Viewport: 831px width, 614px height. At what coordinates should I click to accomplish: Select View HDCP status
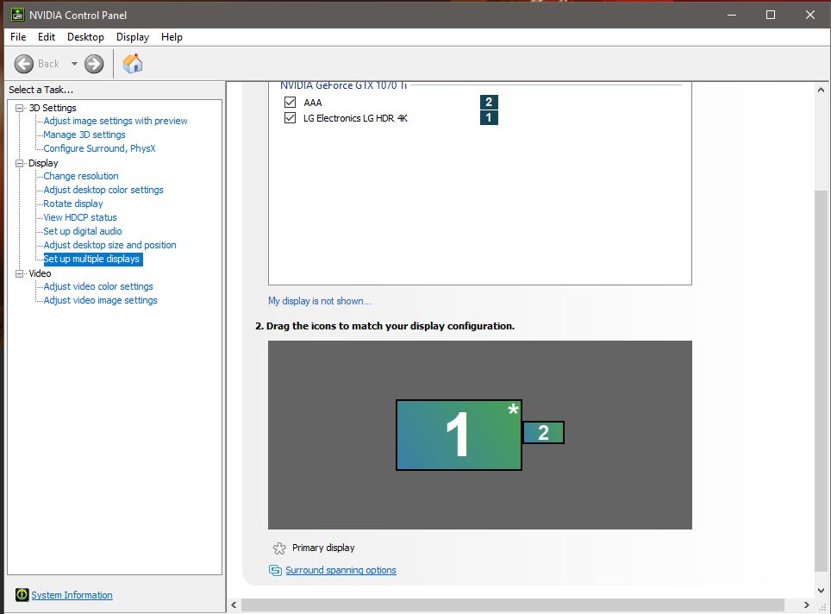pyautogui.click(x=80, y=217)
